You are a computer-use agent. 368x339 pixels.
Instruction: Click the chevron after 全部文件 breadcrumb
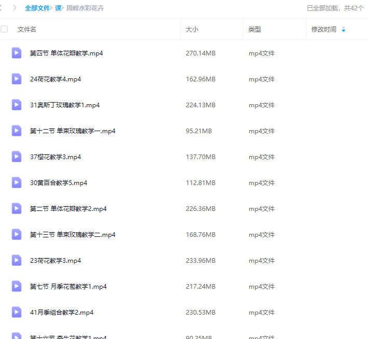[x=52, y=8]
